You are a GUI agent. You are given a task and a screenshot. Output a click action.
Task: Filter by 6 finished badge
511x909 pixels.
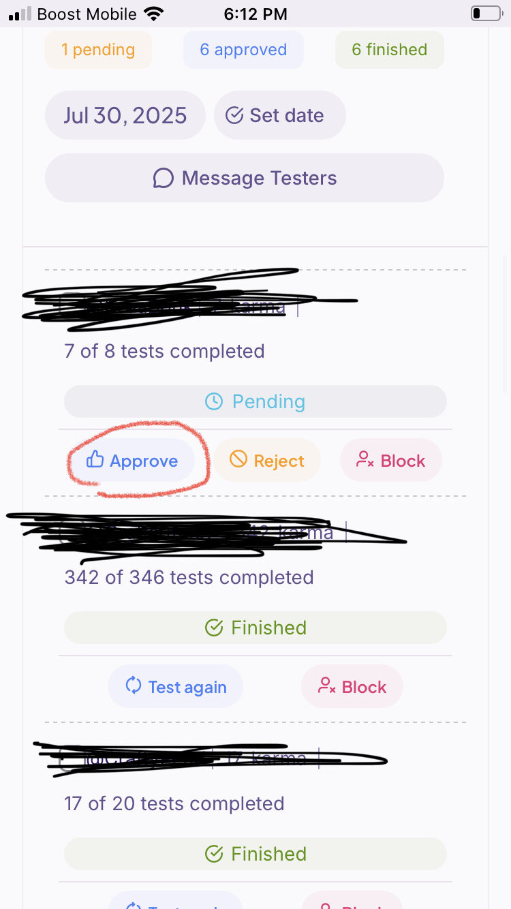(x=390, y=50)
